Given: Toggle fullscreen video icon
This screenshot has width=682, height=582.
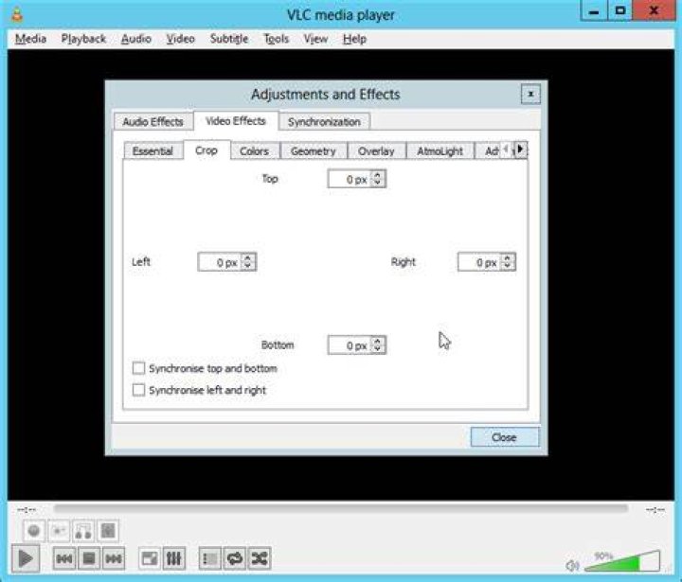Looking at the screenshot, I should [x=150, y=558].
